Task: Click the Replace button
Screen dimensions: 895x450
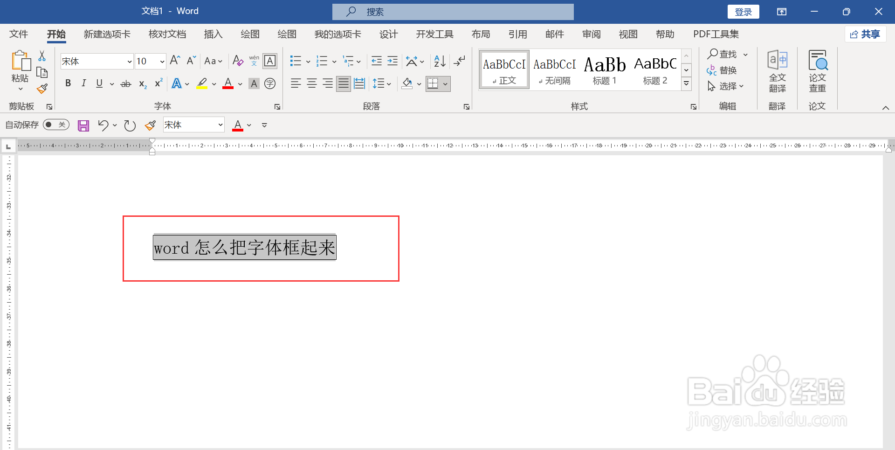Action: [x=722, y=70]
